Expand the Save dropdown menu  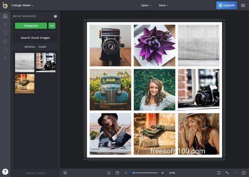[x=163, y=5]
